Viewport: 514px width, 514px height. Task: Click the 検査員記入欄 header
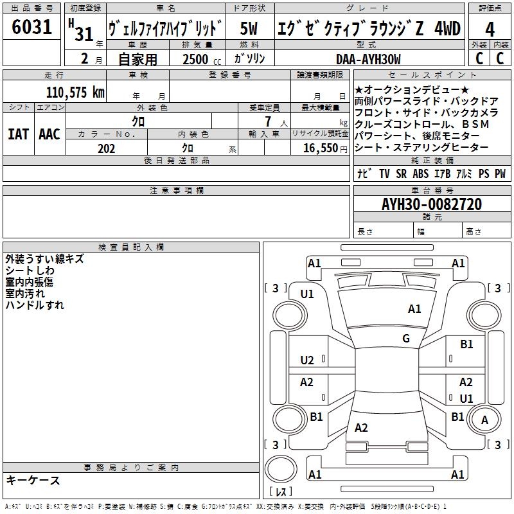(131, 247)
